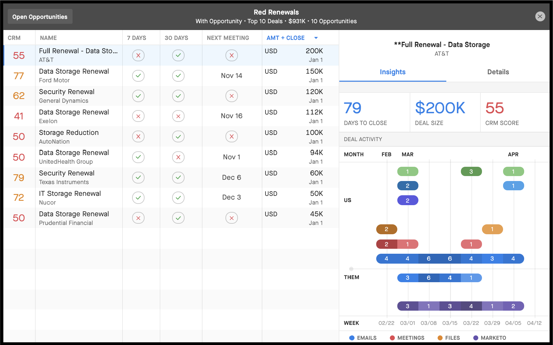Image resolution: width=553 pixels, height=345 pixels.
Task: Select Data Storage Renewal Ford Motor row
Action: click(x=171, y=76)
